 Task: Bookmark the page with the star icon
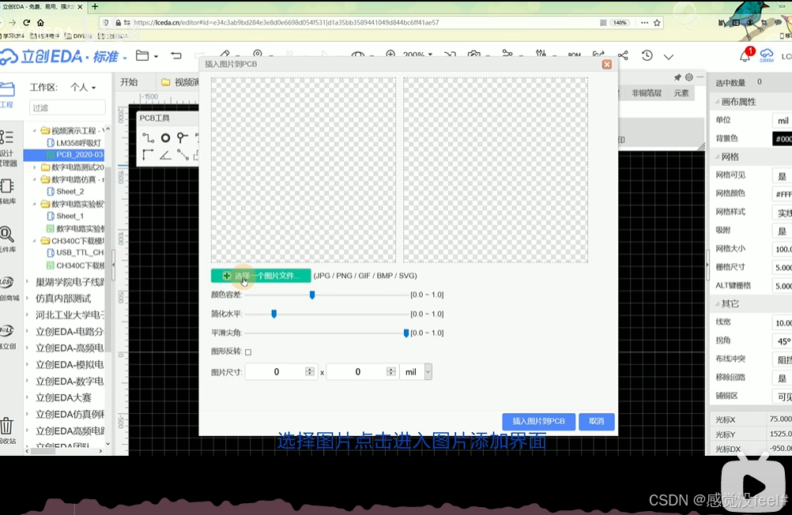(x=657, y=23)
